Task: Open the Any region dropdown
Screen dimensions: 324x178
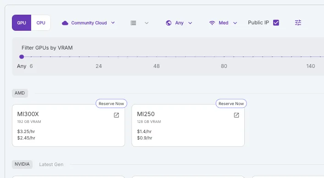Action: tap(179, 23)
